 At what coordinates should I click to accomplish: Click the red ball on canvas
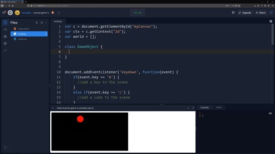coord(80,119)
